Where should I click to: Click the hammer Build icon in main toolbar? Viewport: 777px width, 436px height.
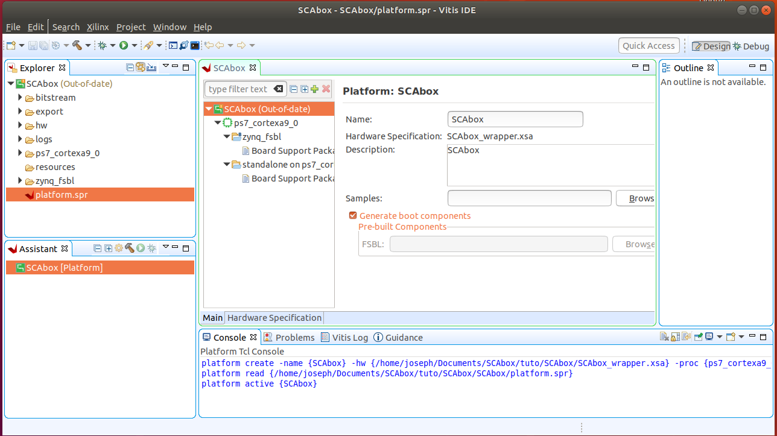coord(77,45)
